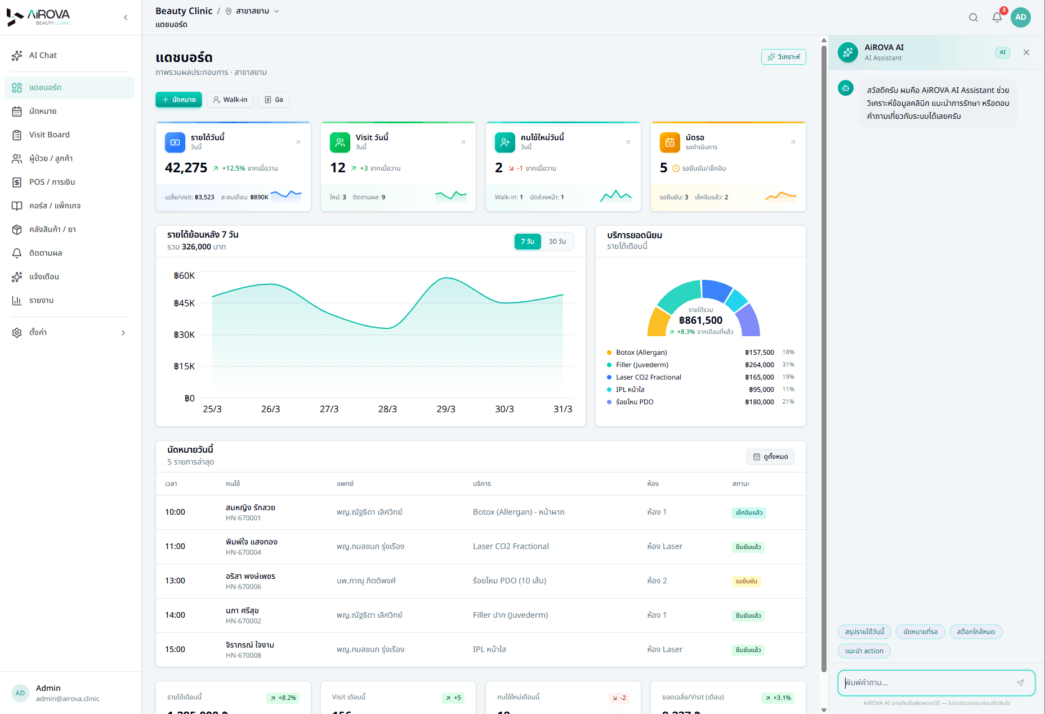
Task: Open the นัดหมาย calendar menu item
Action: coord(69,111)
